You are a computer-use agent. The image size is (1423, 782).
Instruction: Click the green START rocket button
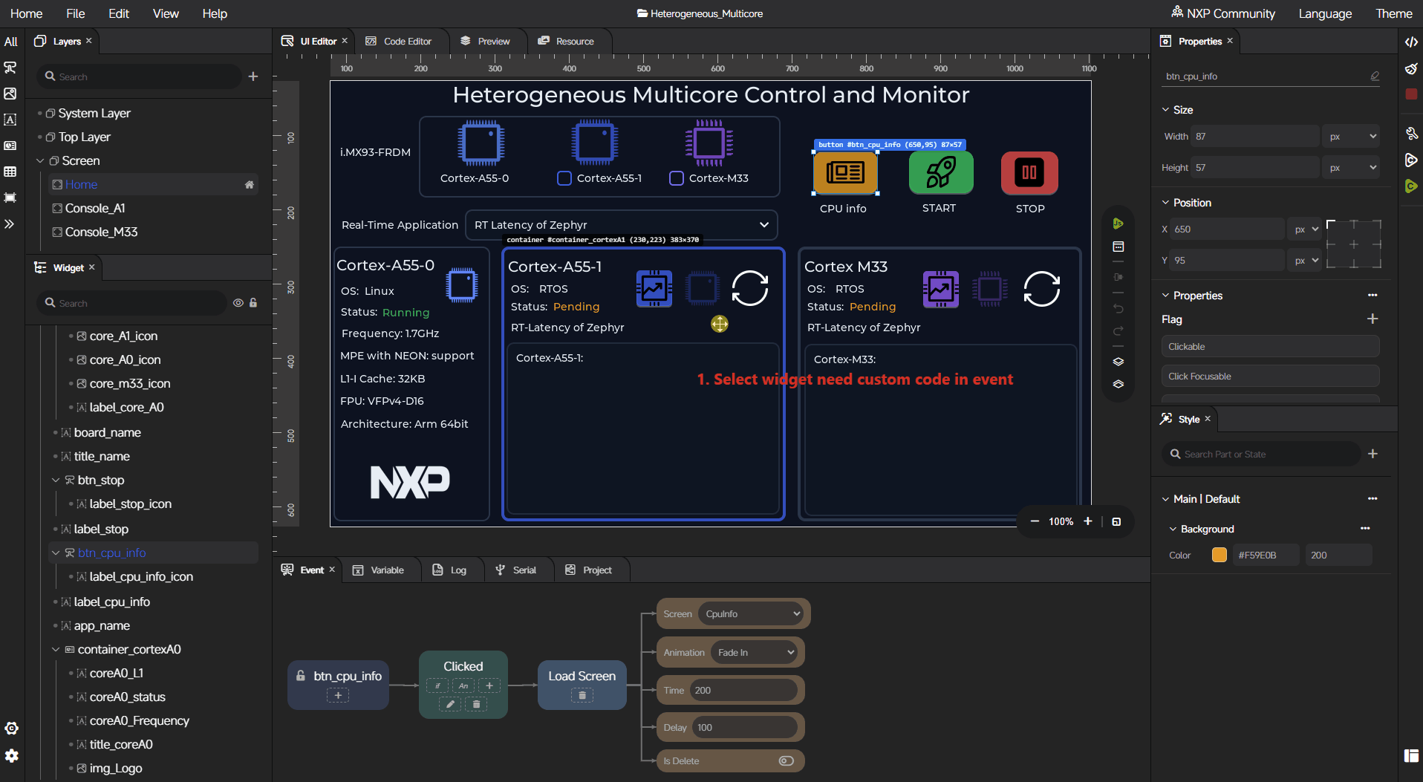pyautogui.click(x=941, y=172)
